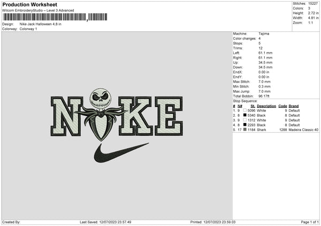Click stitch count '1184' in stop sequence
The height and width of the screenshot is (226, 321).
pyautogui.click(x=251, y=130)
